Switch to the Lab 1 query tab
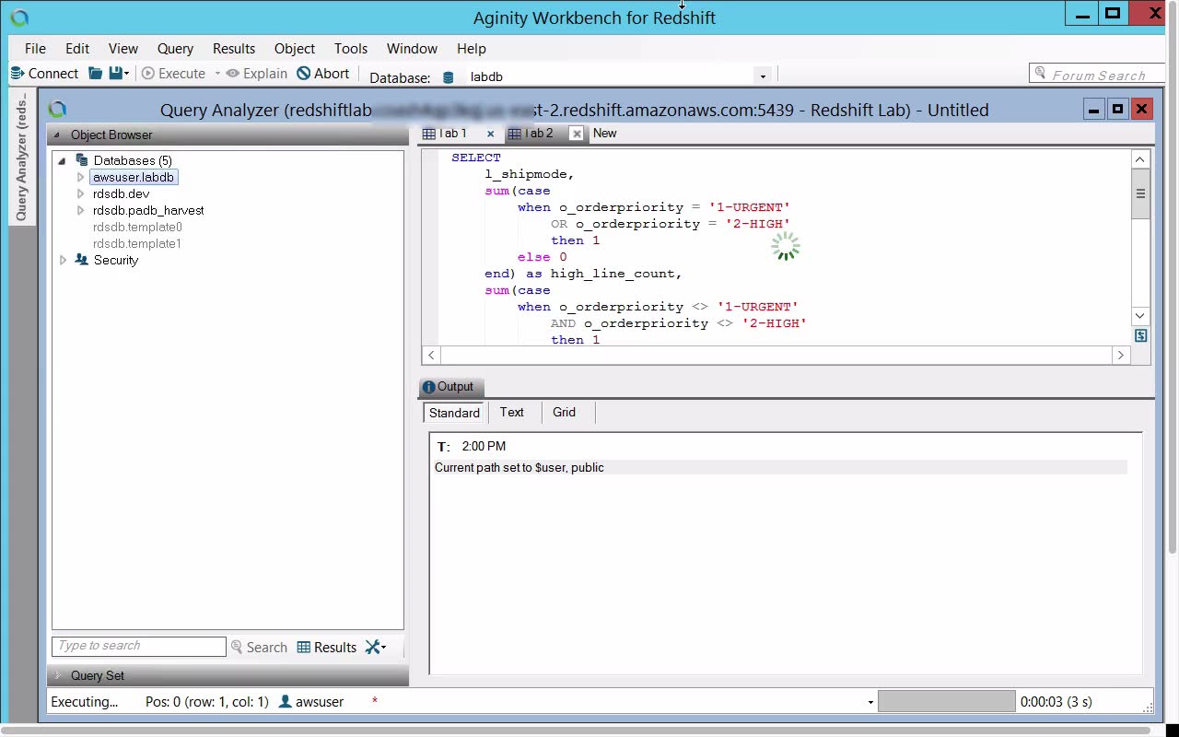This screenshot has height=737, width=1179. coord(451,134)
